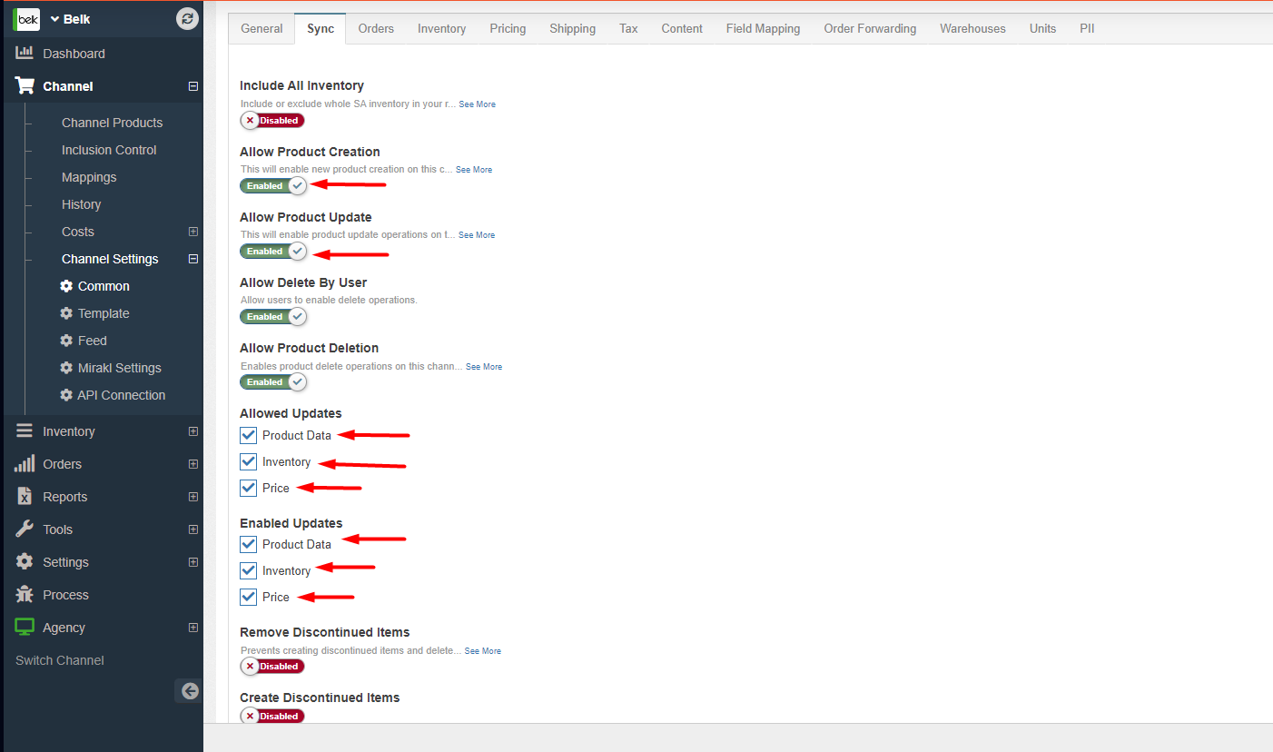Image resolution: width=1273 pixels, height=752 pixels.
Task: Click the Switch Channel link
Action: click(x=60, y=660)
